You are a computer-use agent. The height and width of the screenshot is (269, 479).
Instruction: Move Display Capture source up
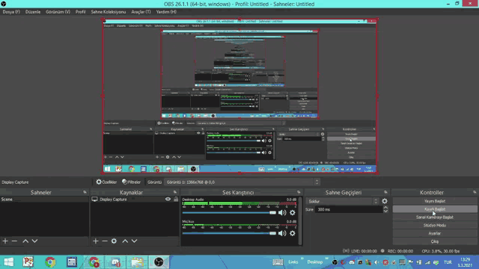[125, 241]
